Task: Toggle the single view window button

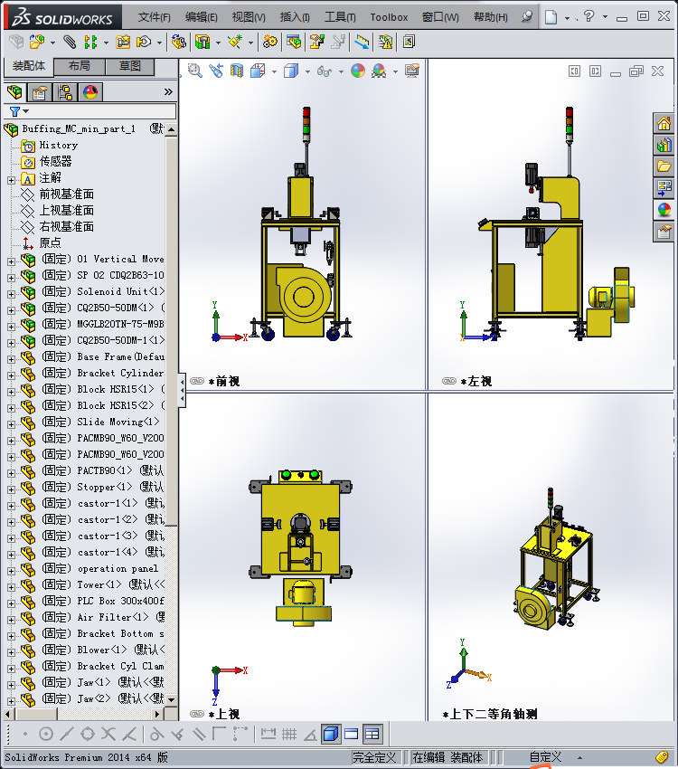Action: tap(352, 734)
